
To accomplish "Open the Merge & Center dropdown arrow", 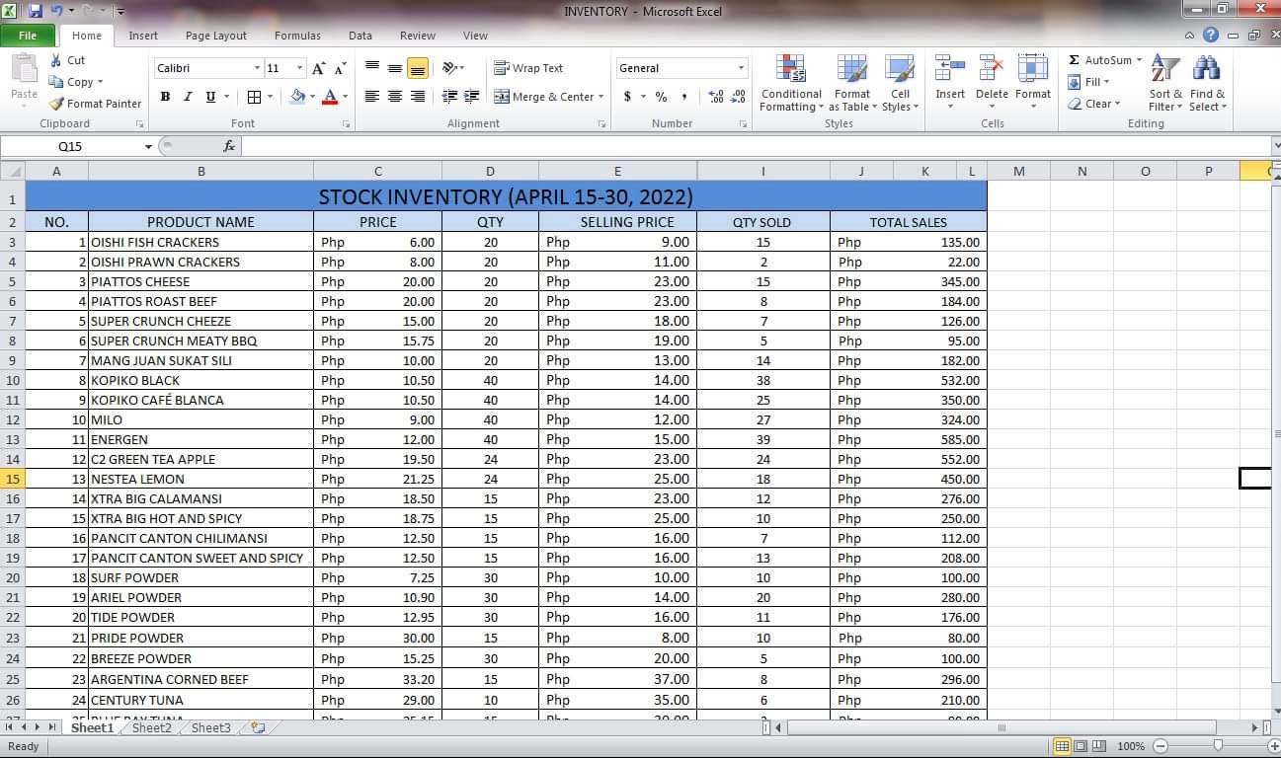I will point(602,97).
